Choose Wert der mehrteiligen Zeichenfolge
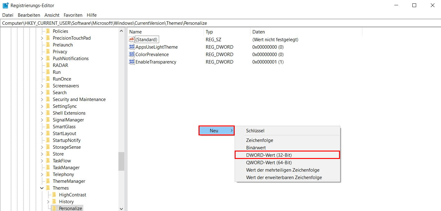 tap(287, 170)
